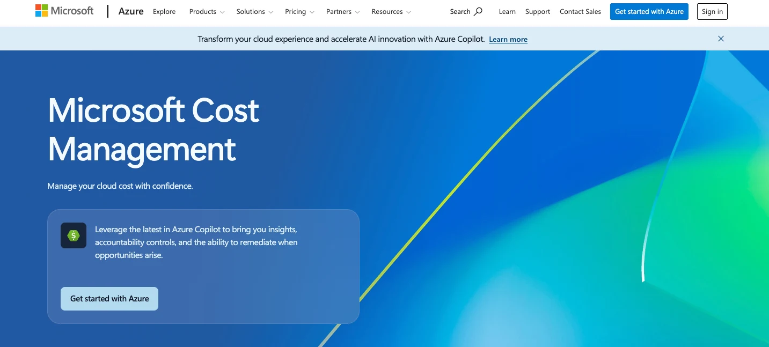Click the blue Get started with Azure header button
769x347 pixels.
[x=649, y=11]
